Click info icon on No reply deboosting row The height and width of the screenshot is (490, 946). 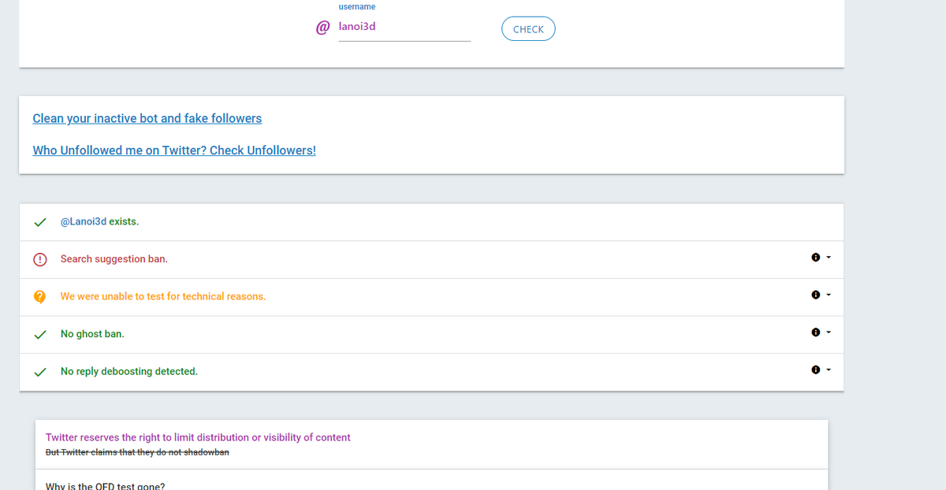click(815, 369)
